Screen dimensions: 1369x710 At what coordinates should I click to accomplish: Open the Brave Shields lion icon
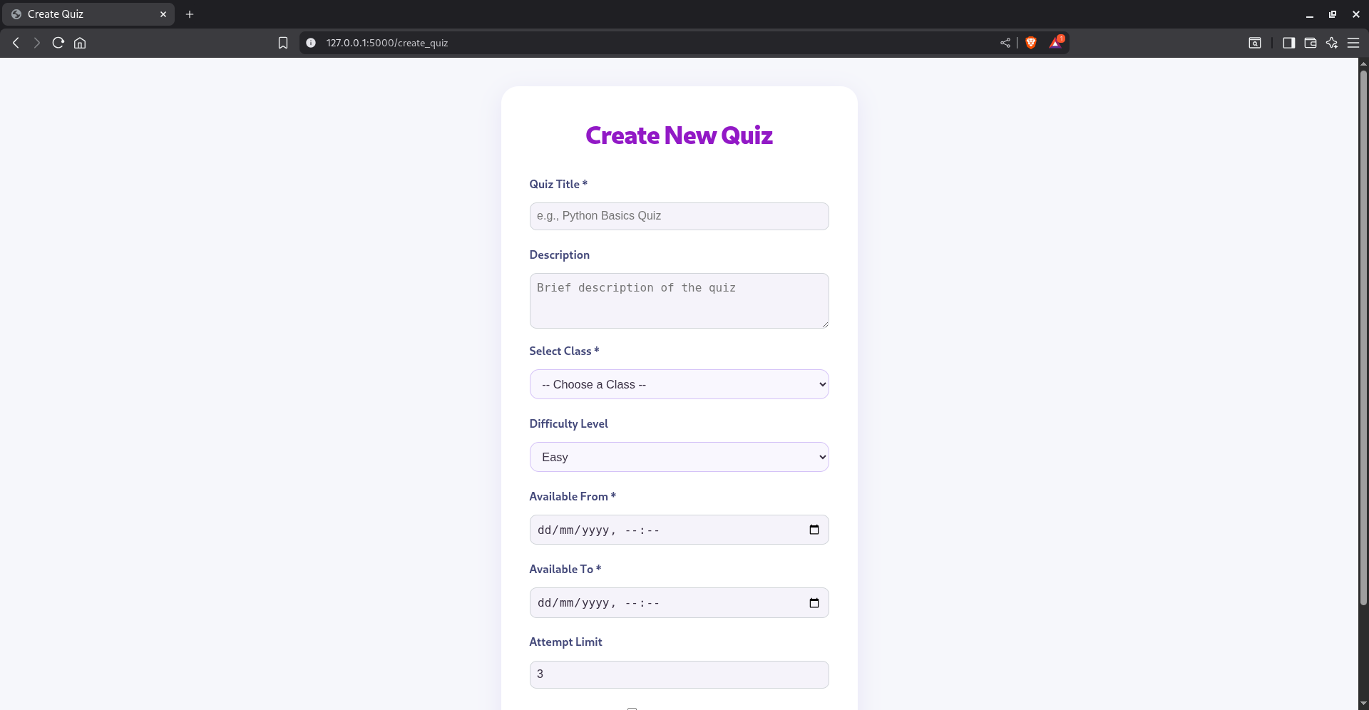click(x=1030, y=43)
